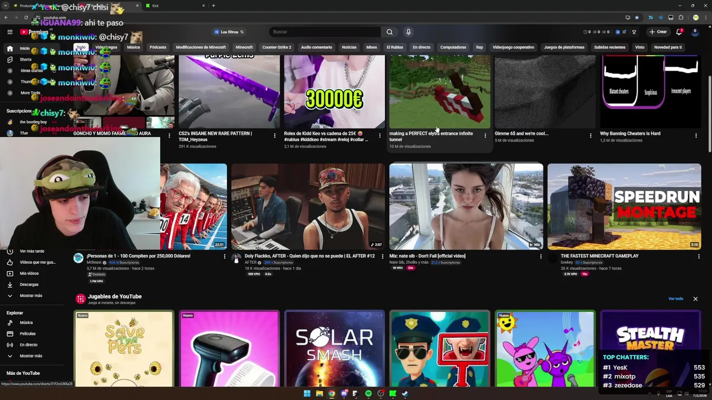Open browser extensions puzzle icon
Image resolution: width=712 pixels, height=400 pixels.
point(681,17)
